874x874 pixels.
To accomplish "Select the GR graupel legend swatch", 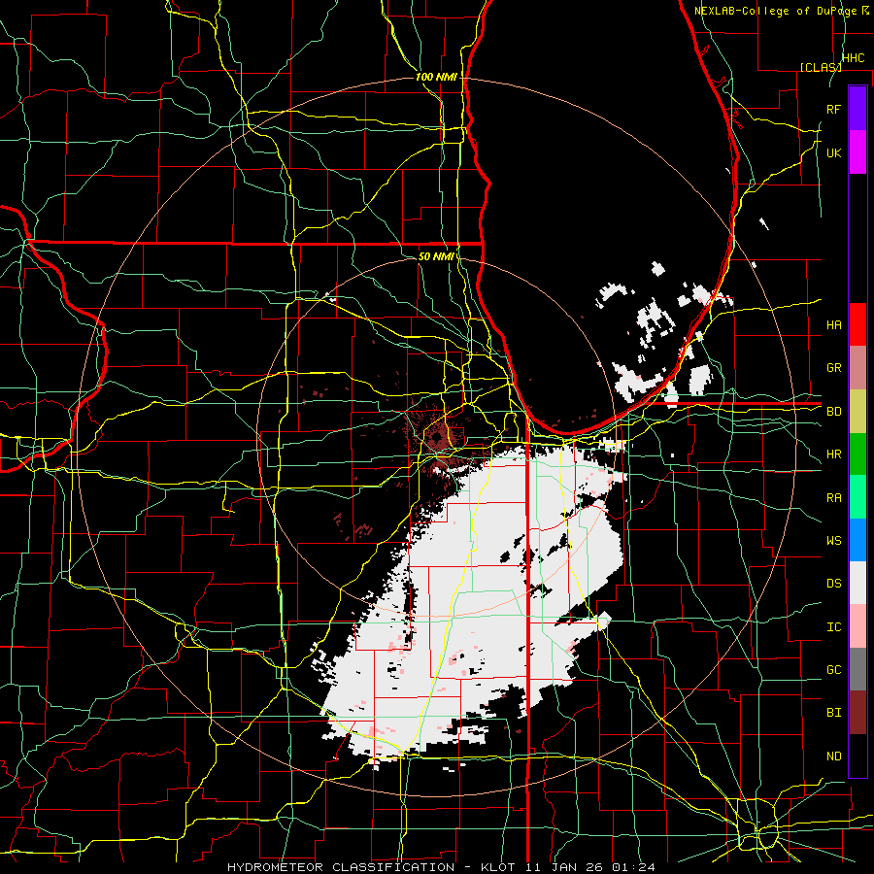I will coord(857,368).
